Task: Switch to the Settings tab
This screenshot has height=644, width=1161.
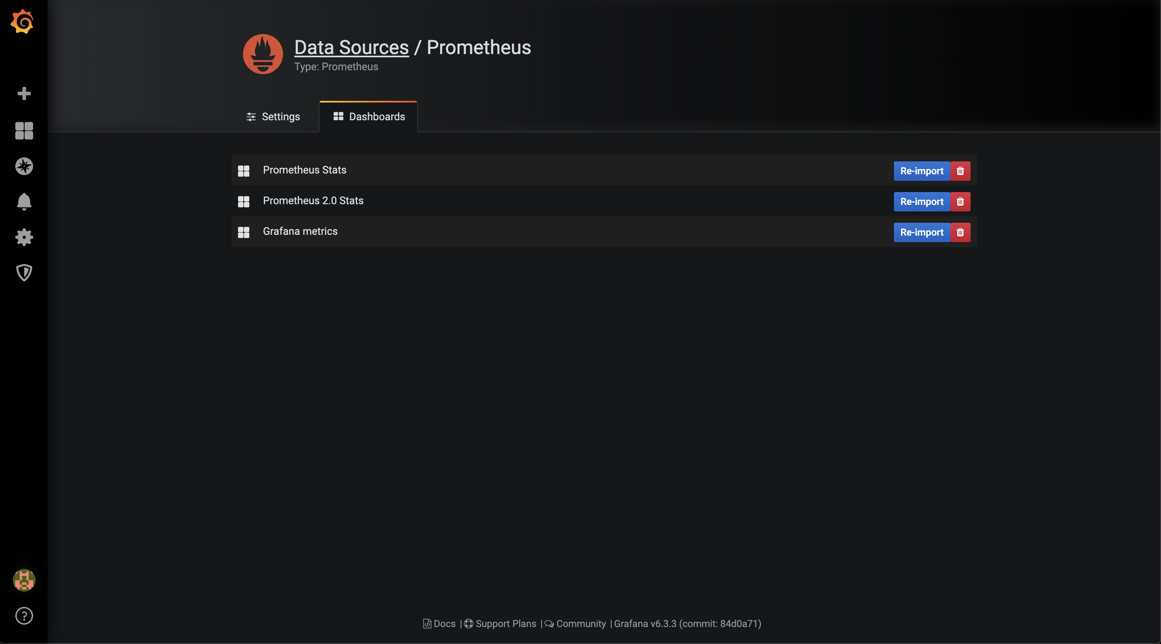Action: [273, 117]
